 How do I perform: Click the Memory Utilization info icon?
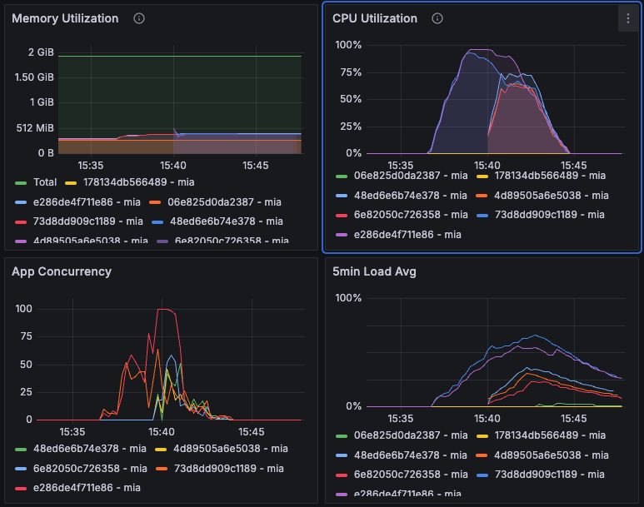[x=139, y=18]
